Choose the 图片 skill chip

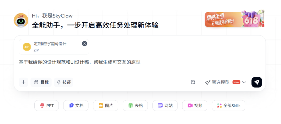pyautogui.click(x=106, y=106)
